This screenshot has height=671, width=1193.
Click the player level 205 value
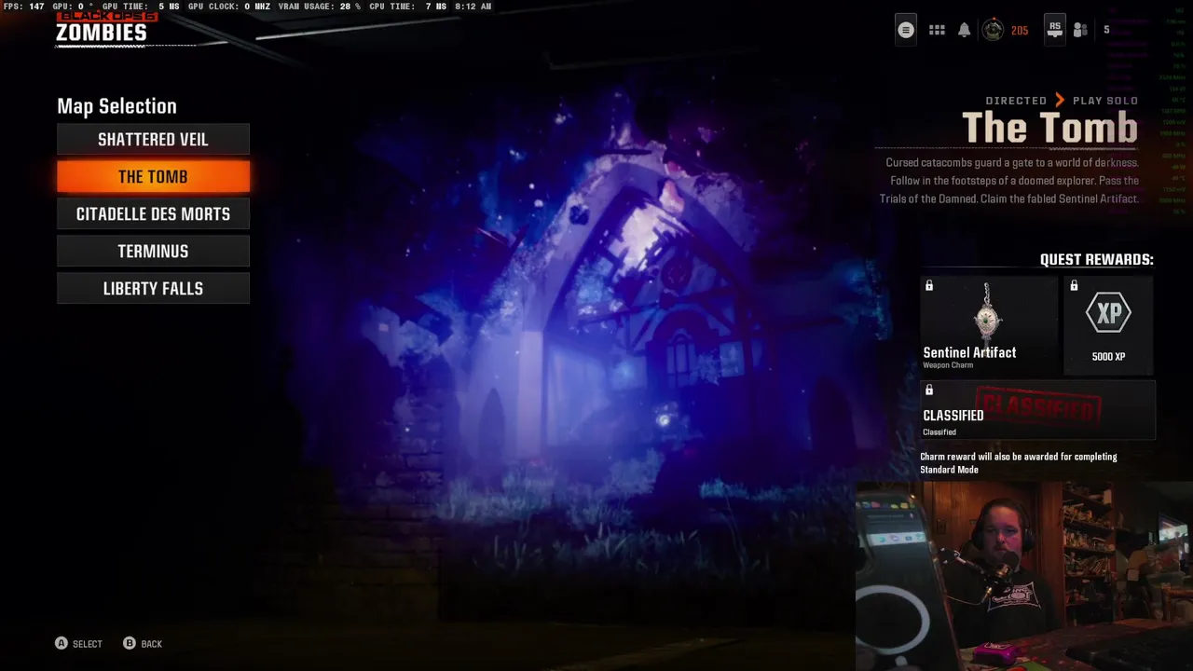click(x=1020, y=31)
